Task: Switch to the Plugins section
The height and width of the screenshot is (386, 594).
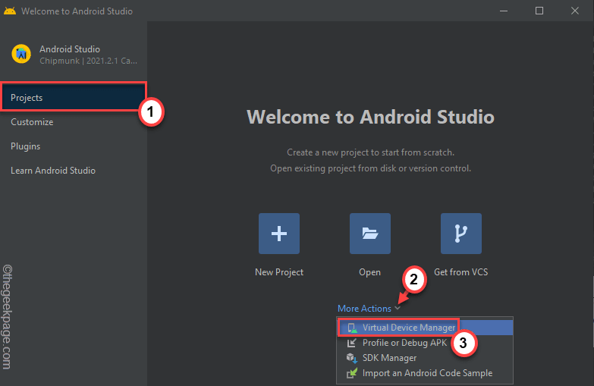Action: coord(74,146)
